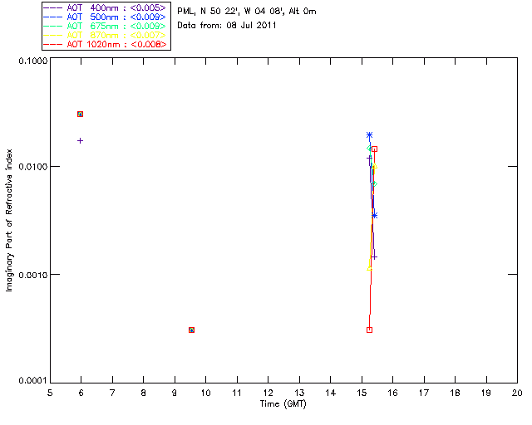Click the station text 'PML, N 50 22', W 04 08''
Screen dimensions: 532x425
232,11
